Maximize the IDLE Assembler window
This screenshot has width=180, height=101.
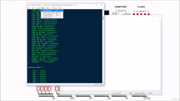[x=96, y=5]
